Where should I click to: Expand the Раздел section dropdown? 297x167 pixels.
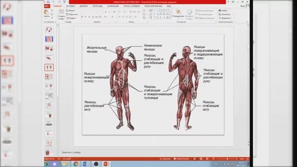coord(71,18)
